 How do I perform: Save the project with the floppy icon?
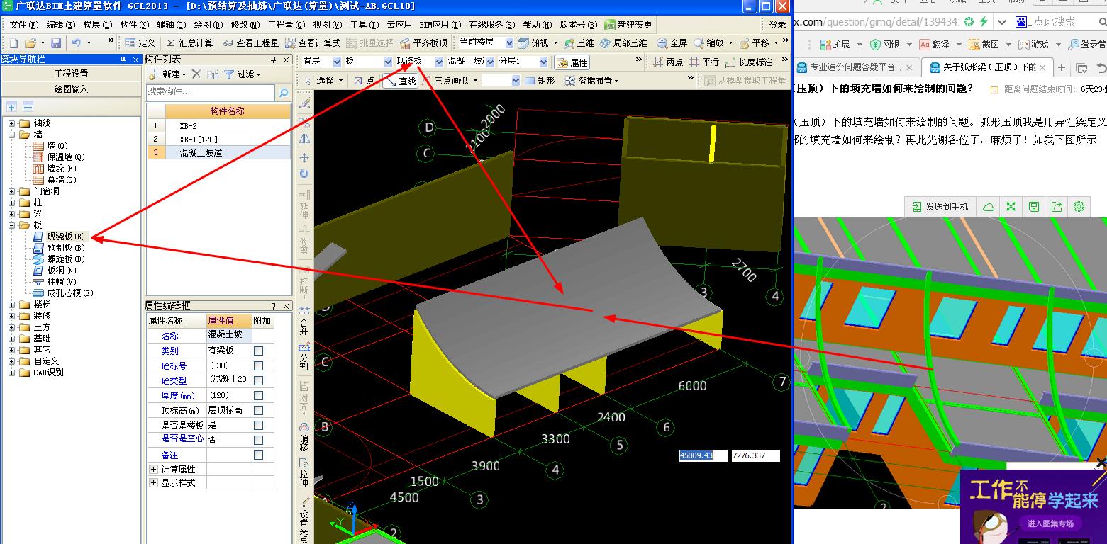click(55, 43)
